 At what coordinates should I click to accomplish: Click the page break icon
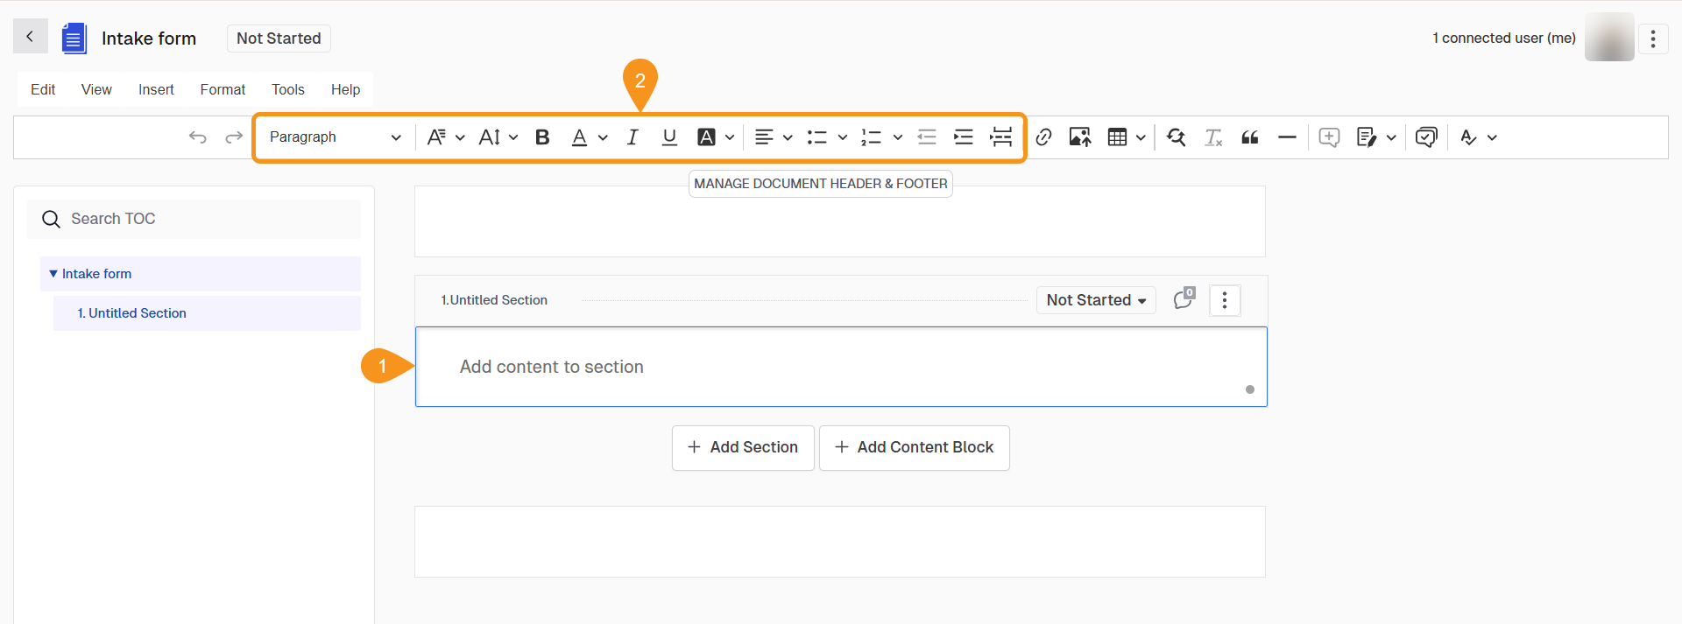(x=1000, y=137)
